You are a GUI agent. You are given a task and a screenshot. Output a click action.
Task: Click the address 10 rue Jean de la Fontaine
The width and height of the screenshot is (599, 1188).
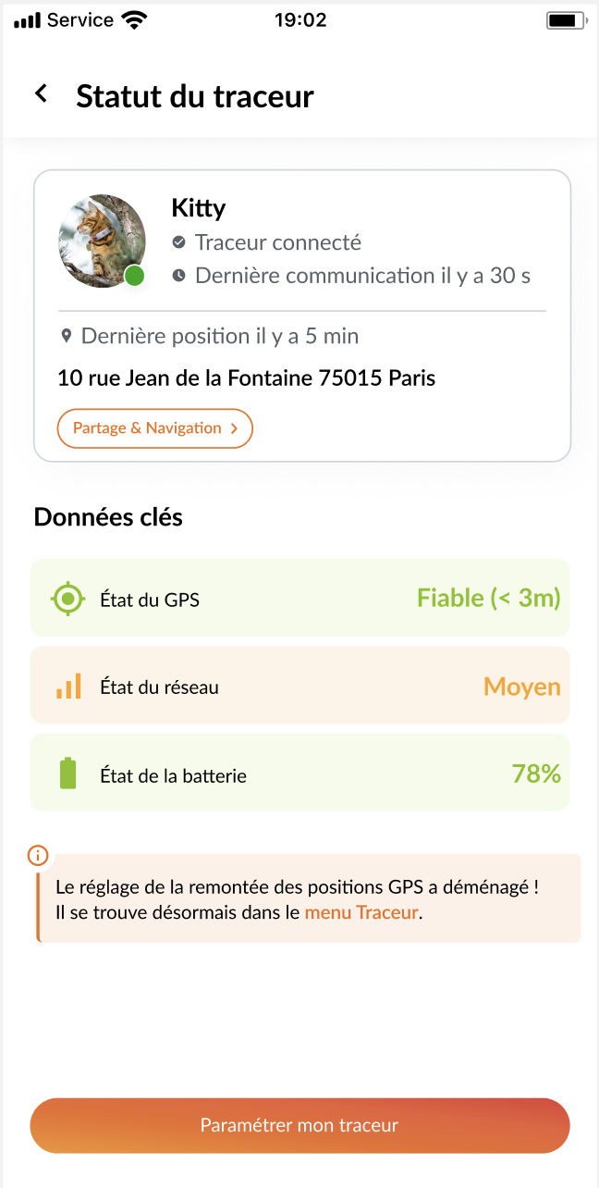click(246, 378)
